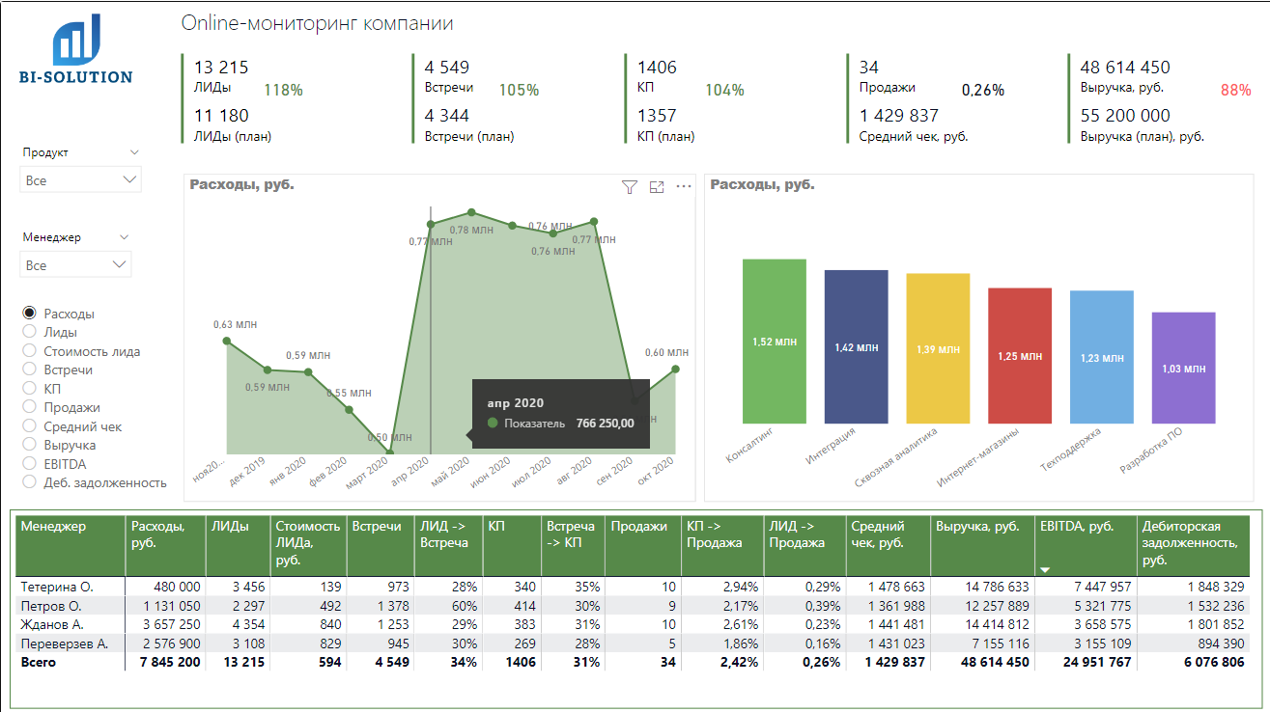
Task: Select the Стоимость лида radio option
Action: [29, 351]
